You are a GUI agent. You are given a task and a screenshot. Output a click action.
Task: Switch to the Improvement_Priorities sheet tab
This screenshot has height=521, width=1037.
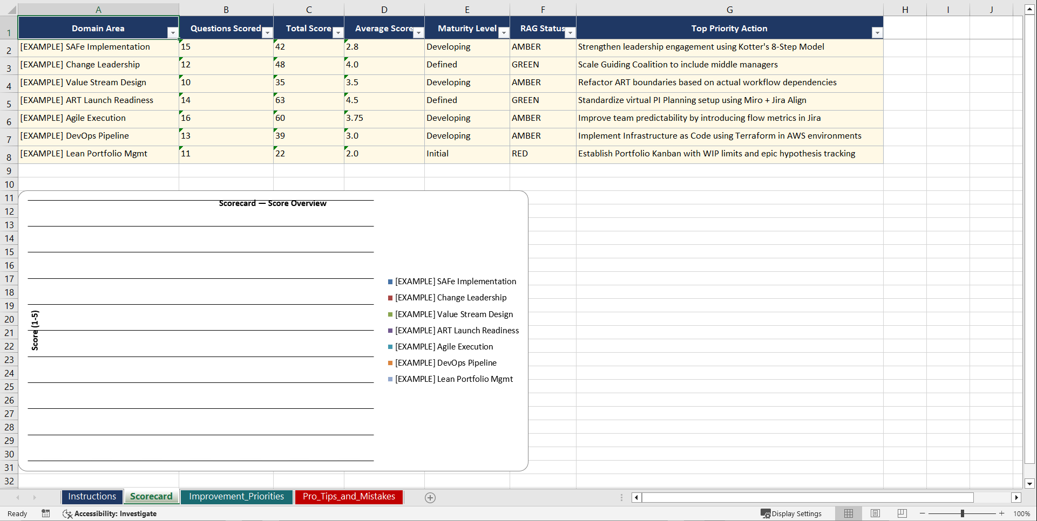[236, 496]
